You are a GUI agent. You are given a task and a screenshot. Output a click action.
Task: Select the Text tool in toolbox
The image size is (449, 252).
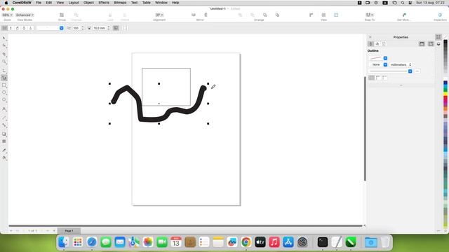click(x=4, y=109)
